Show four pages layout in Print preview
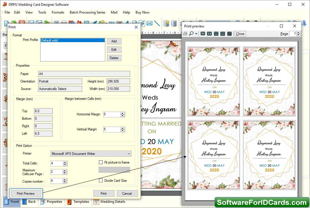 [223, 34]
